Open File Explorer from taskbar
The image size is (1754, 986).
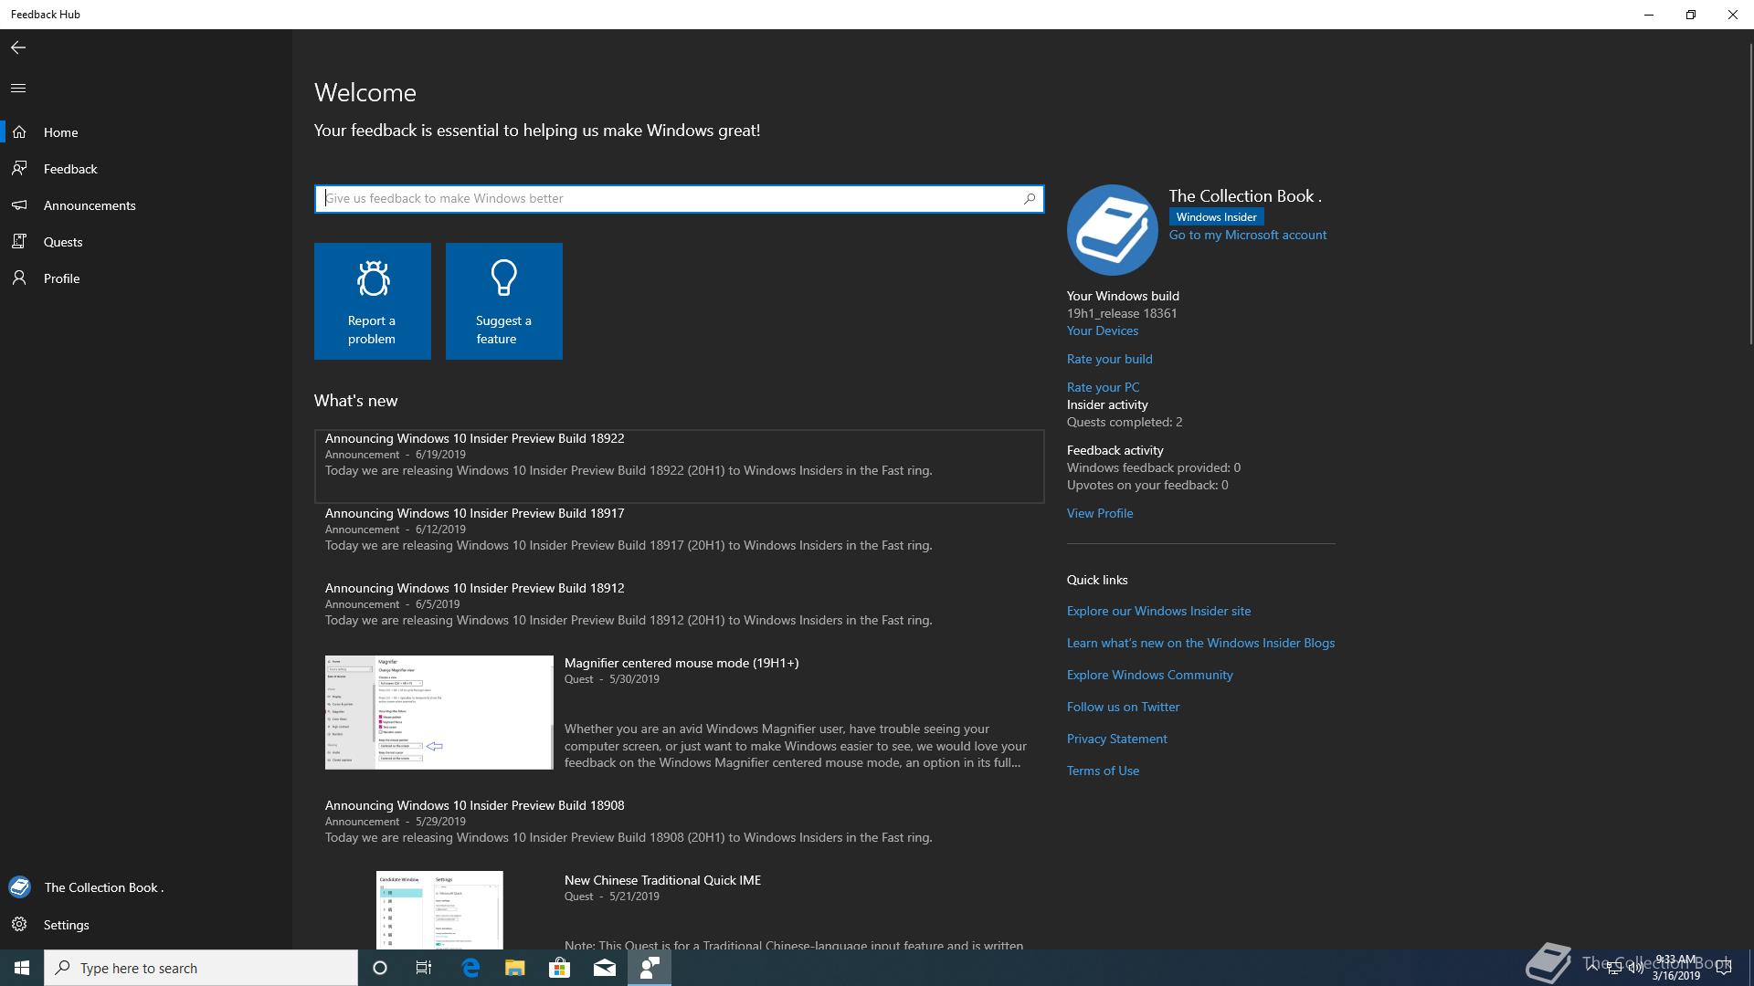514,968
